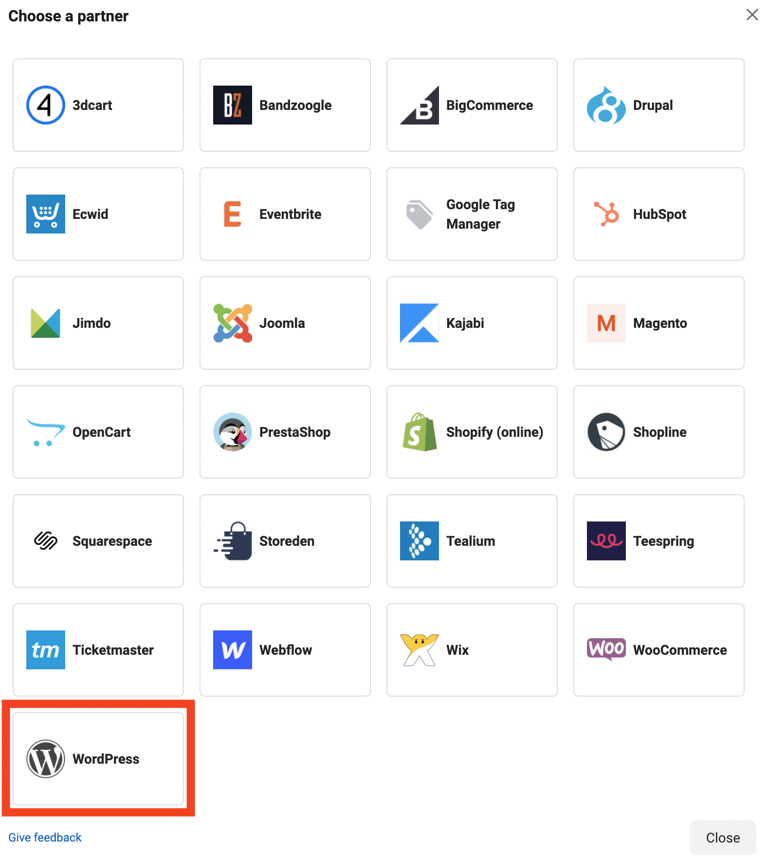This screenshot has height=861, width=767.
Task: Select Teespring partner name
Action: (664, 541)
